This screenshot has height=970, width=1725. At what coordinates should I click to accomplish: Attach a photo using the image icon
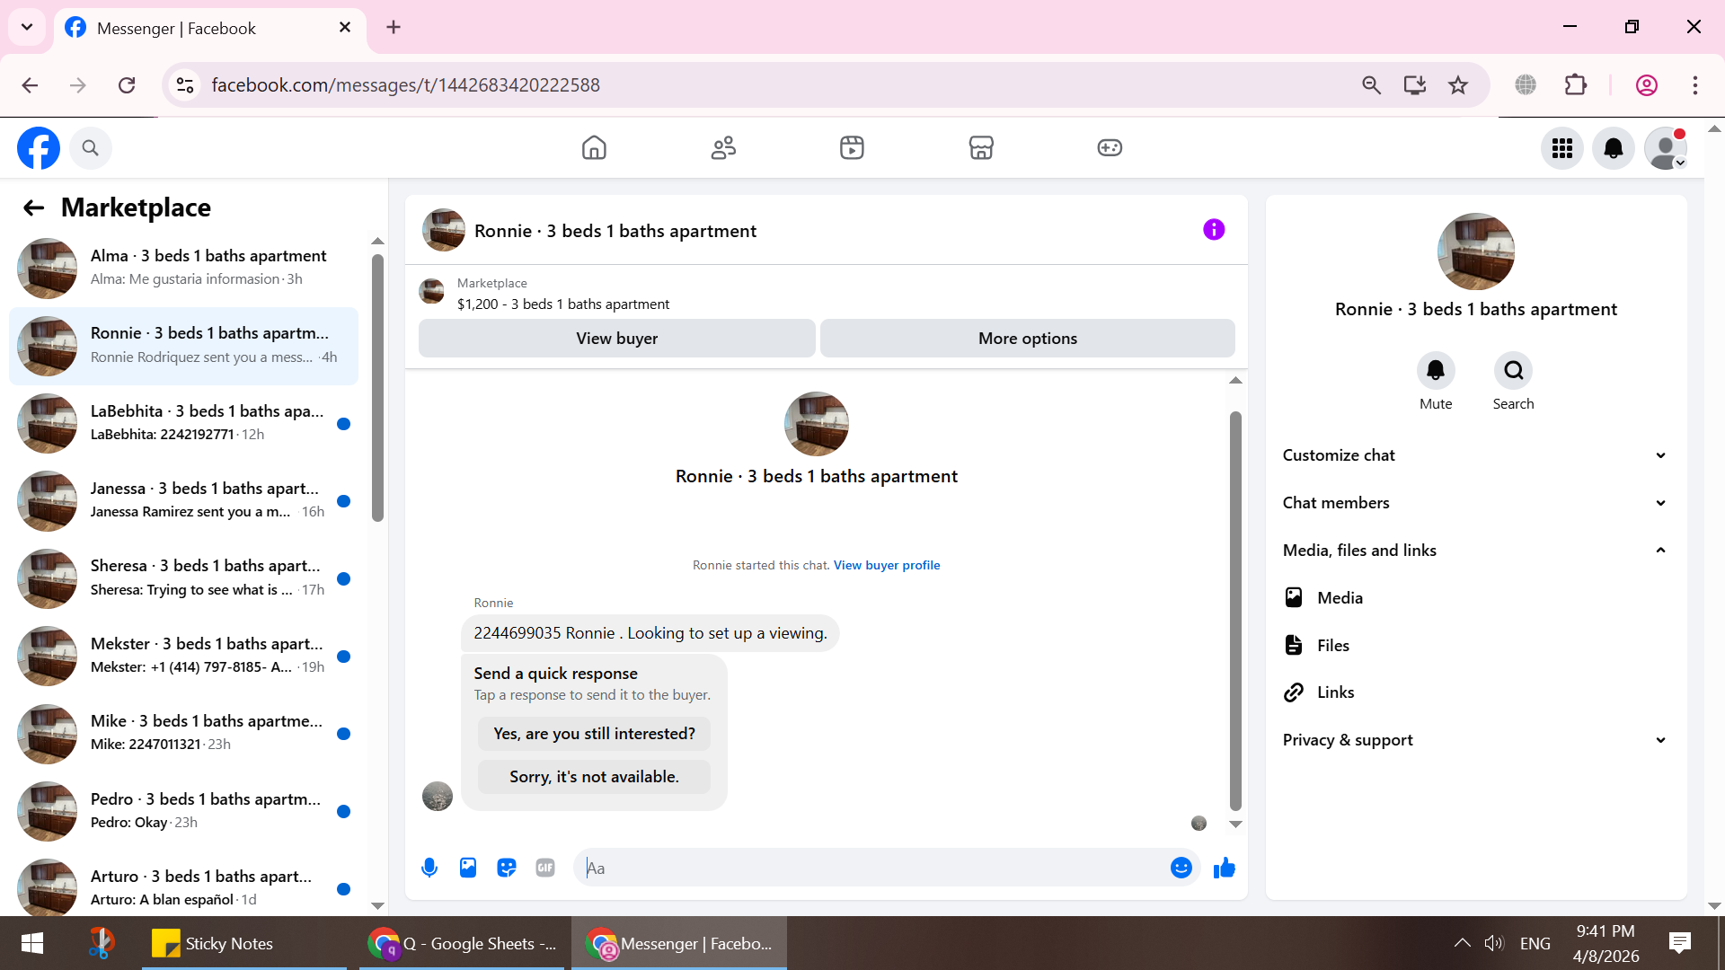[468, 868]
